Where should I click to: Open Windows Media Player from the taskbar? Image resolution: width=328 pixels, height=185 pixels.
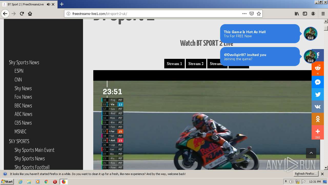(38, 182)
